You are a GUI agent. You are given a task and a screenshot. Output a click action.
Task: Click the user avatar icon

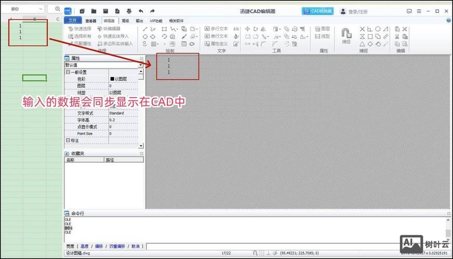(x=343, y=11)
